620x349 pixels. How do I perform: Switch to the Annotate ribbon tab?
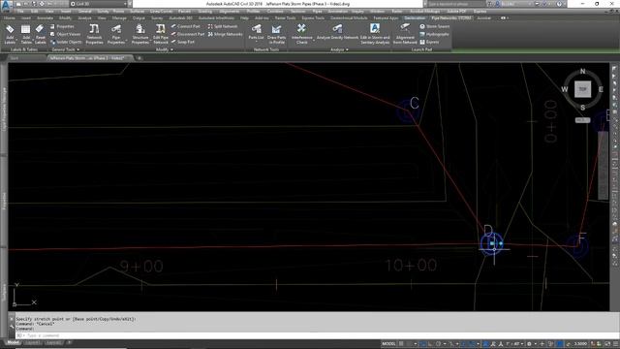click(45, 17)
